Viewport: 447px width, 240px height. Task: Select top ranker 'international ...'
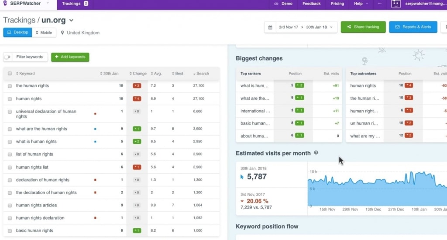click(x=255, y=111)
